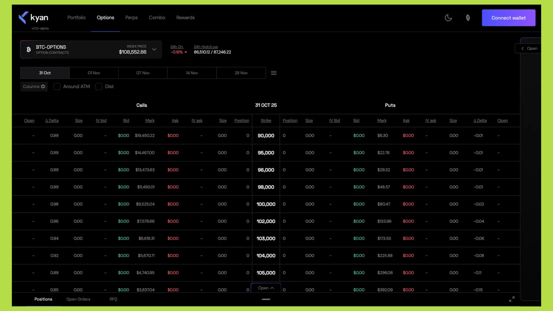Click the location pin help icon
Screen dimensions: 553x311
(x=468, y=18)
